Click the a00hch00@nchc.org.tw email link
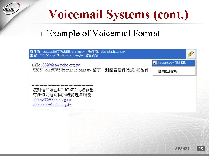The height and width of the screenshot is (156, 209). (x=52, y=105)
